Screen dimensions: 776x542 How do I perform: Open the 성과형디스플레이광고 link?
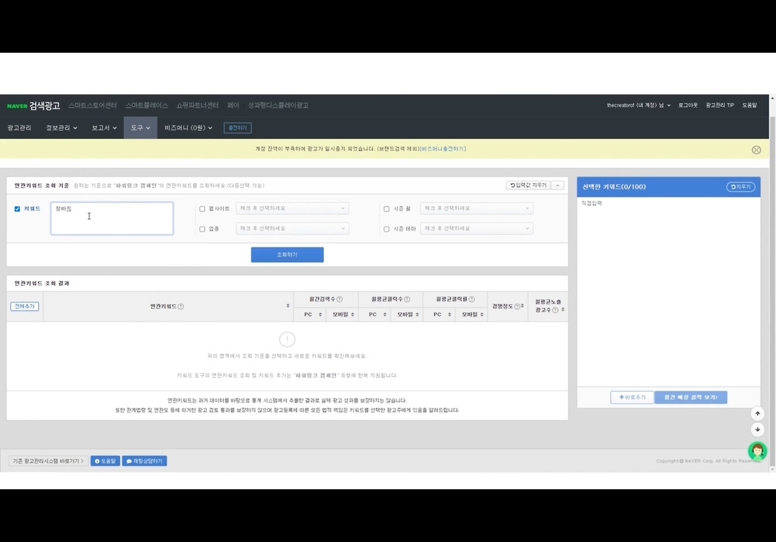point(278,105)
